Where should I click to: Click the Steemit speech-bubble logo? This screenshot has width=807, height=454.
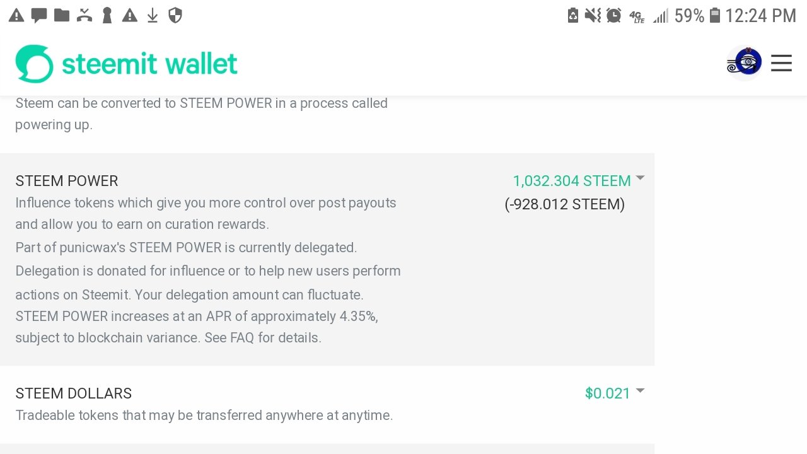[35, 64]
